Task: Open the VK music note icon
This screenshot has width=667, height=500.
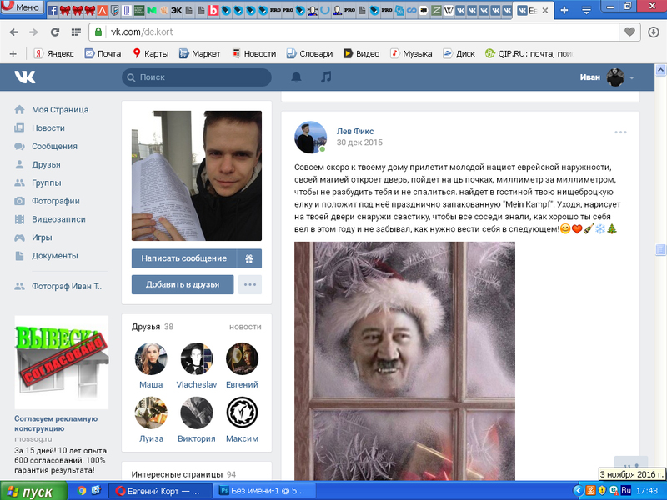Action: tap(326, 77)
